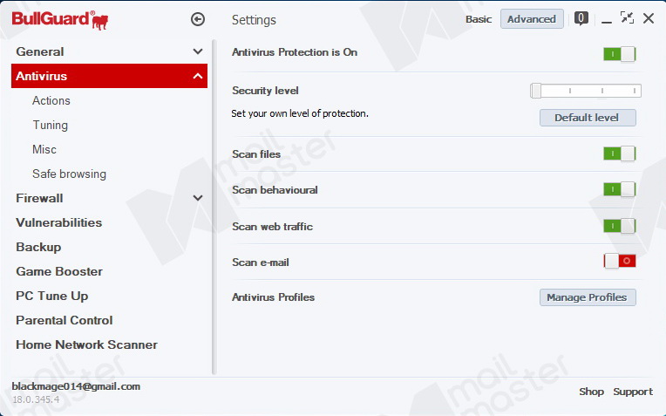Open the Actions antivirus subsection
The height and width of the screenshot is (416, 666).
[x=51, y=100]
